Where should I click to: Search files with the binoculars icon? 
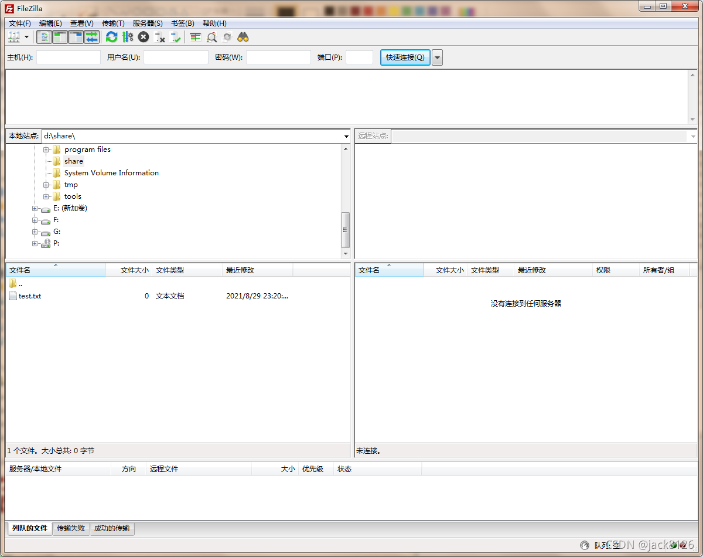tap(243, 37)
